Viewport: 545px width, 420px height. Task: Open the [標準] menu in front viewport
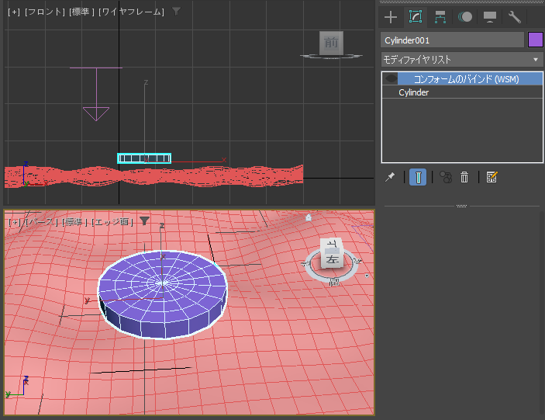(x=81, y=12)
